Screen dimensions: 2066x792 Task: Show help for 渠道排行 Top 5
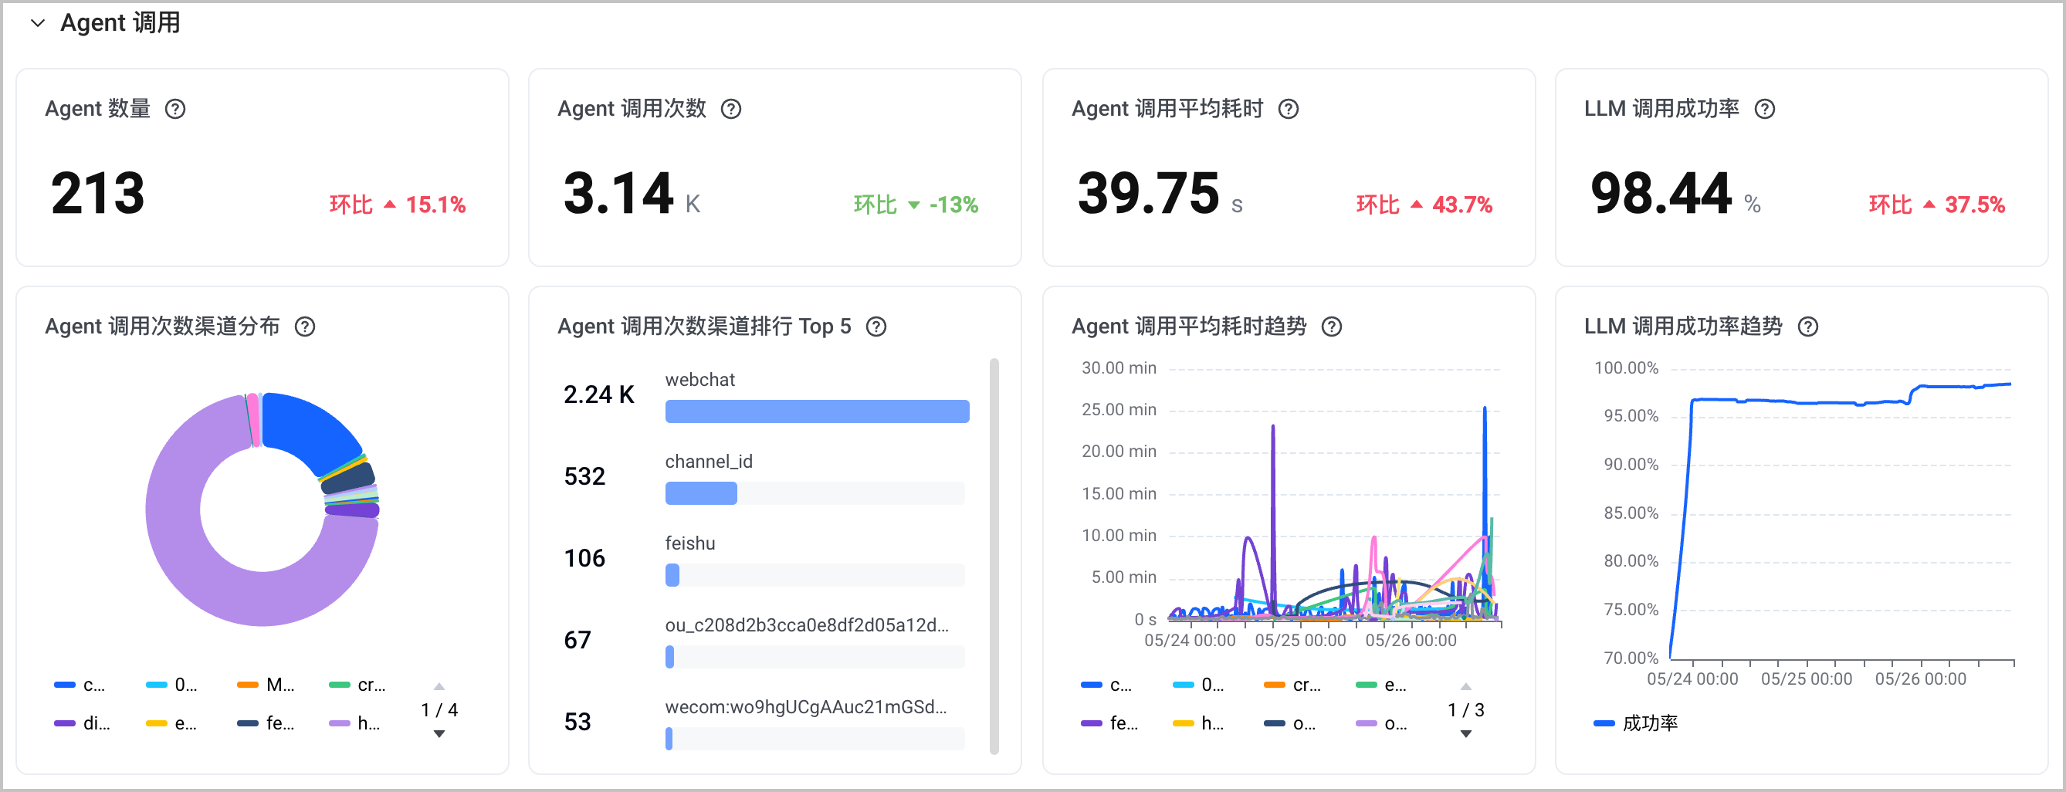click(x=876, y=327)
